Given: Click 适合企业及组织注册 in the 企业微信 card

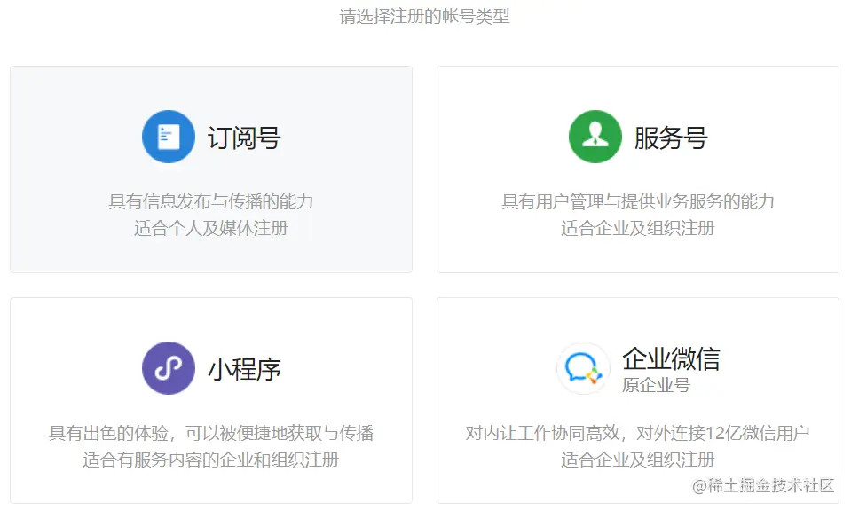Looking at the screenshot, I should (x=638, y=460).
